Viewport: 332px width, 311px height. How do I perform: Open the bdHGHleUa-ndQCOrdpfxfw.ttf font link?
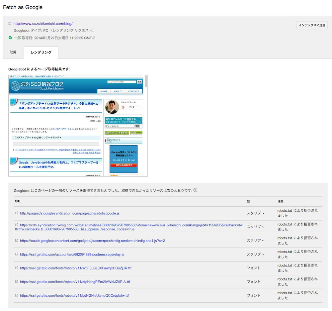pyautogui.click(x=74, y=295)
